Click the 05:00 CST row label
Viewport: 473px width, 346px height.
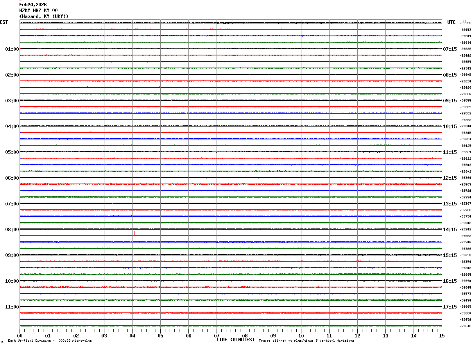click(x=12, y=152)
